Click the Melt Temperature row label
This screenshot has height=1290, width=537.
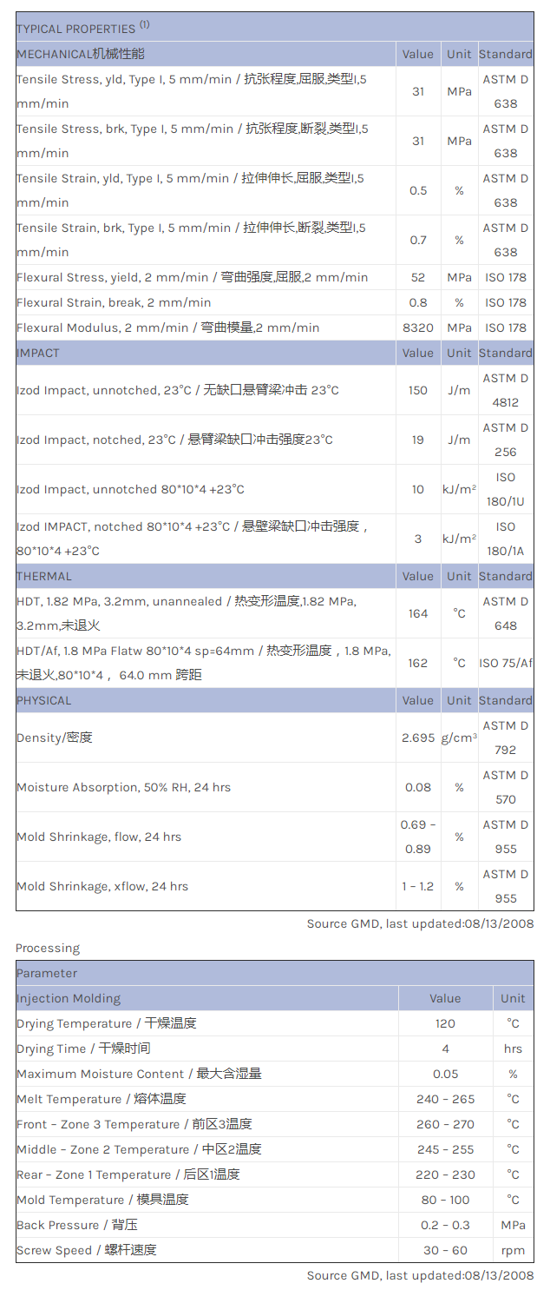pos(102,1099)
